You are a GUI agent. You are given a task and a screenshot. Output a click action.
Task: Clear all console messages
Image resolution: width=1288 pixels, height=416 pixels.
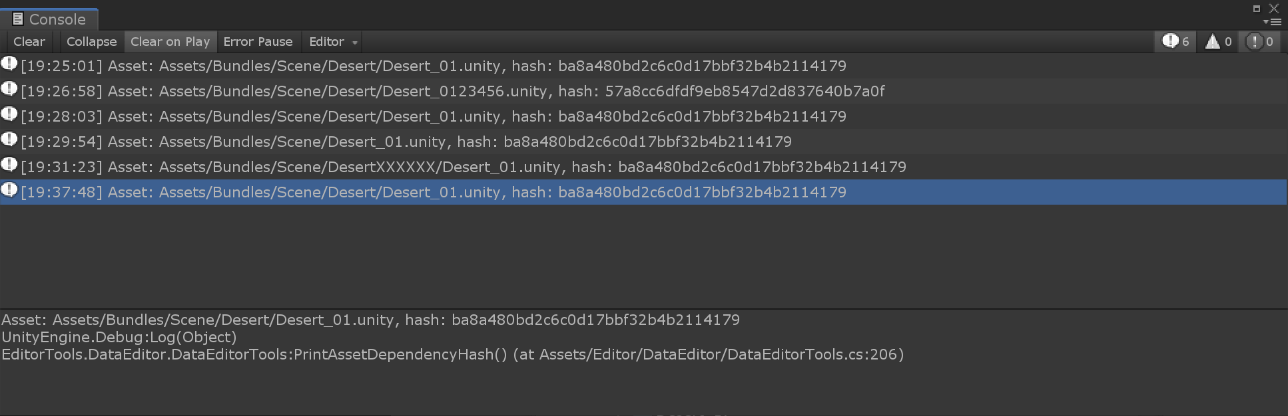(x=29, y=42)
